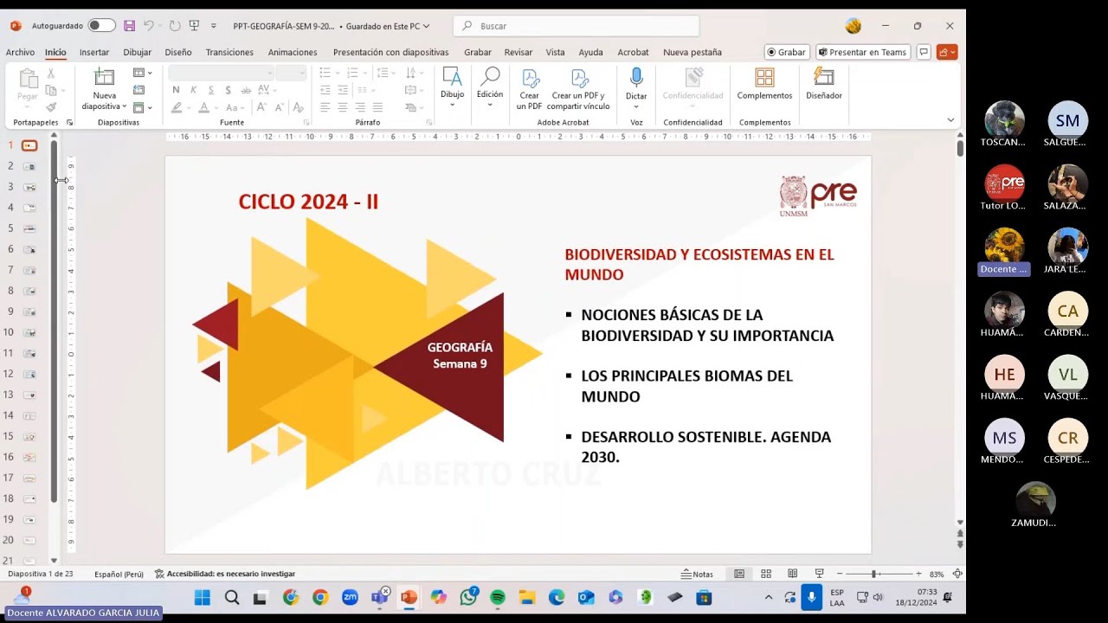Screen dimensions: 1108x623
Task: Open the Portapapeles dialog launcher
Action: click(69, 123)
